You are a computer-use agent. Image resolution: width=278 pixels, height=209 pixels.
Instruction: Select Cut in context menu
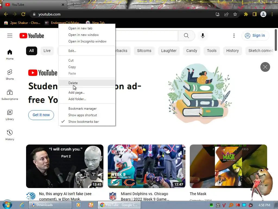click(87, 60)
